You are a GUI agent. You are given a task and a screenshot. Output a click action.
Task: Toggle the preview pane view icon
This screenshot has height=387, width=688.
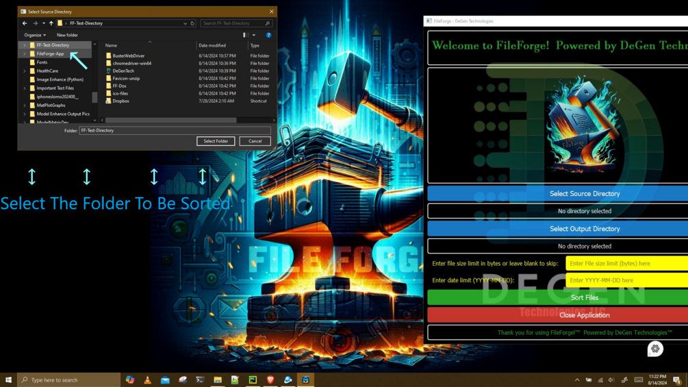[x=246, y=35]
